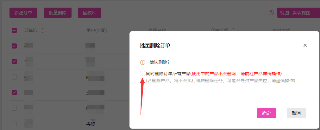This screenshot has height=130, width=320.
Task: Click the 冉源 user cell
Action: pyautogui.click(x=91, y=124)
